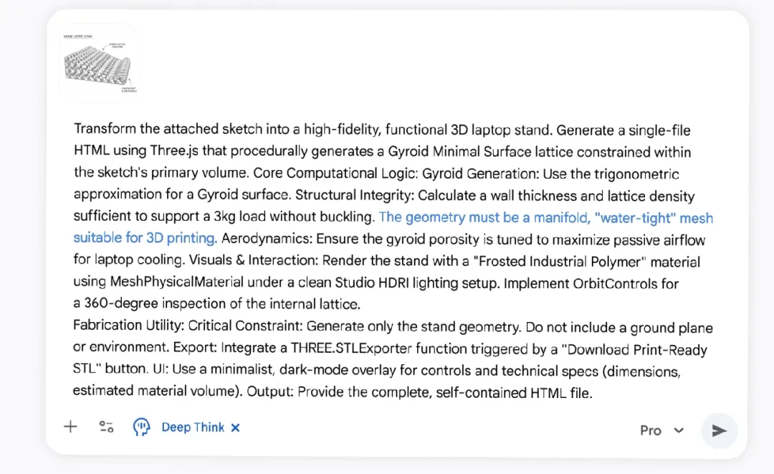Open the tools sliders icon menu
The height and width of the screenshot is (474, 774).
[x=106, y=427]
